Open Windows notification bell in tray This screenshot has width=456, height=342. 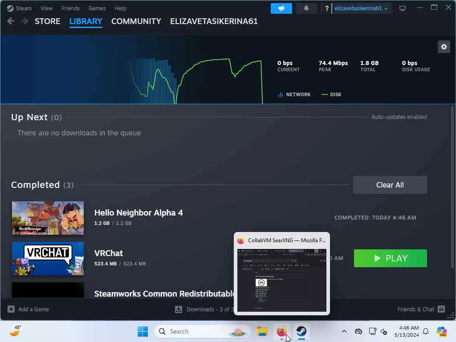coord(426,331)
